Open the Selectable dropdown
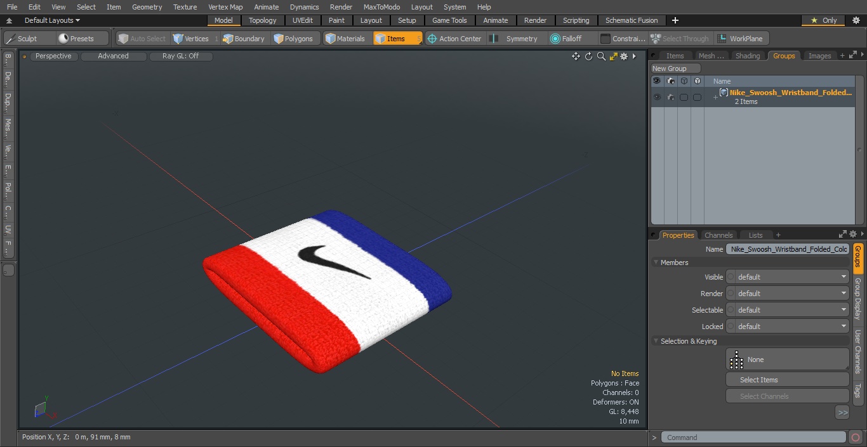The image size is (867, 447). pos(787,310)
